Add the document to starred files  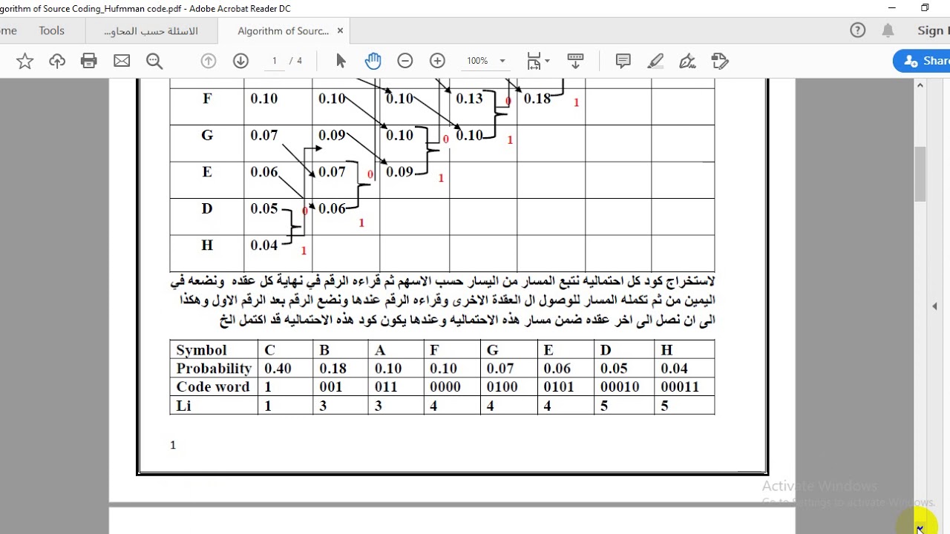[24, 61]
